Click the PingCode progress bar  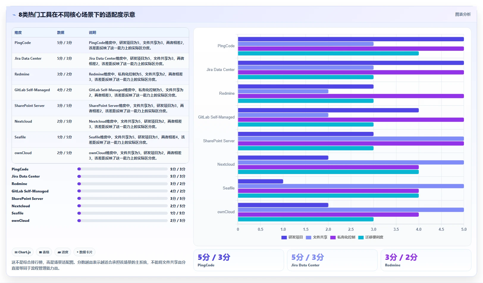(123, 169)
